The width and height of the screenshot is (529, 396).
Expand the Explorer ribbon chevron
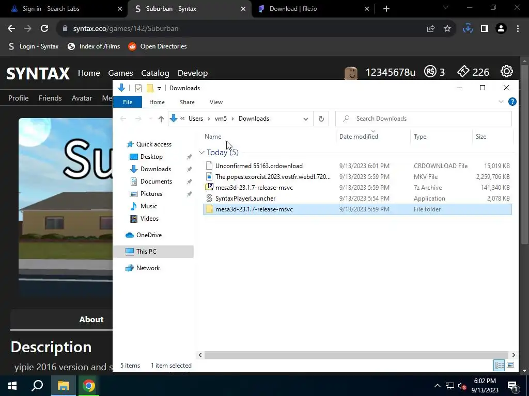pos(501,102)
